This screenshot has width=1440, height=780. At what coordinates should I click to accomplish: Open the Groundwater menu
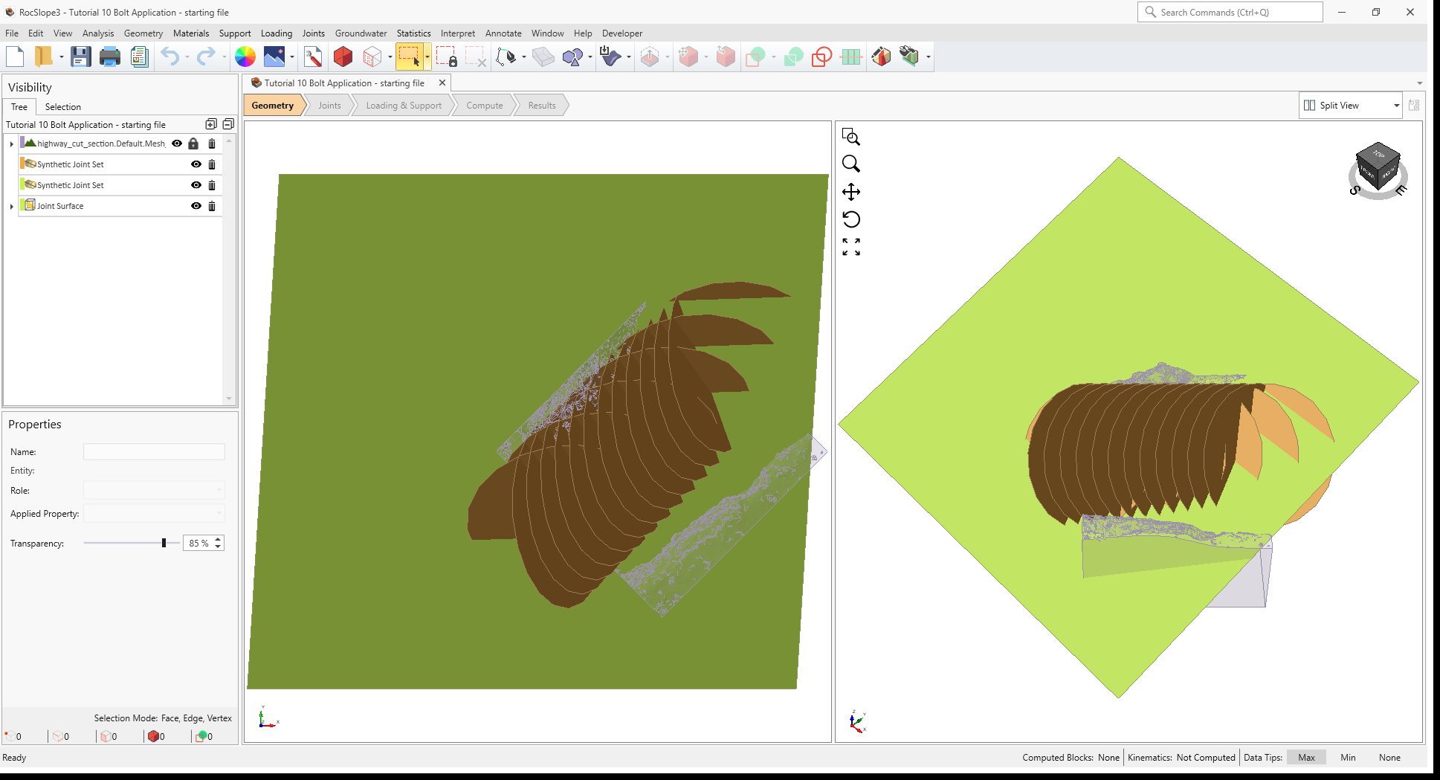coord(361,33)
